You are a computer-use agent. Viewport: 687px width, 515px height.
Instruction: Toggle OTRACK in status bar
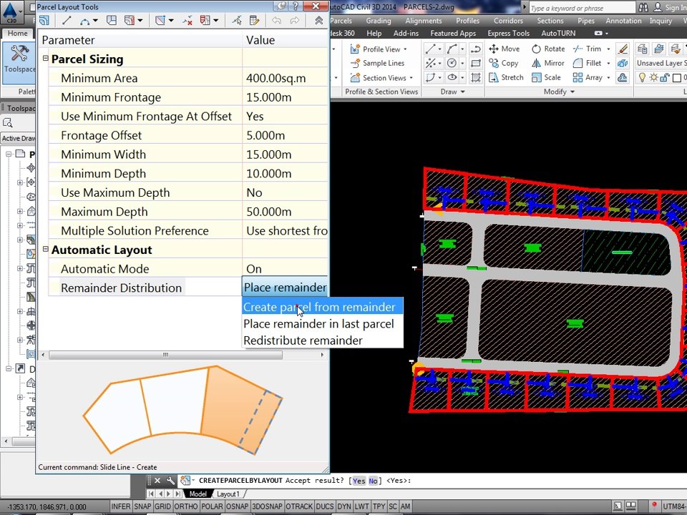(x=299, y=506)
